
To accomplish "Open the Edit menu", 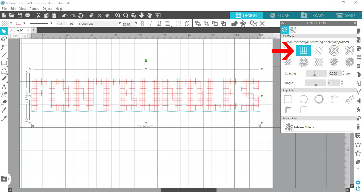I will pos(13,9).
